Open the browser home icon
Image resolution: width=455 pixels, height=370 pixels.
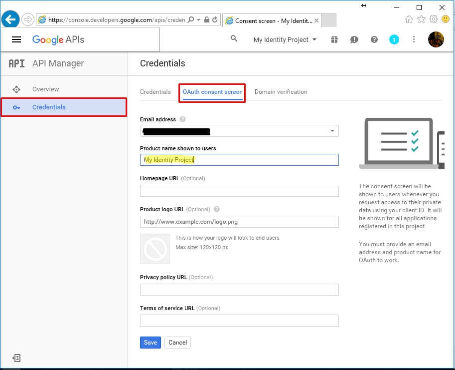click(x=409, y=19)
